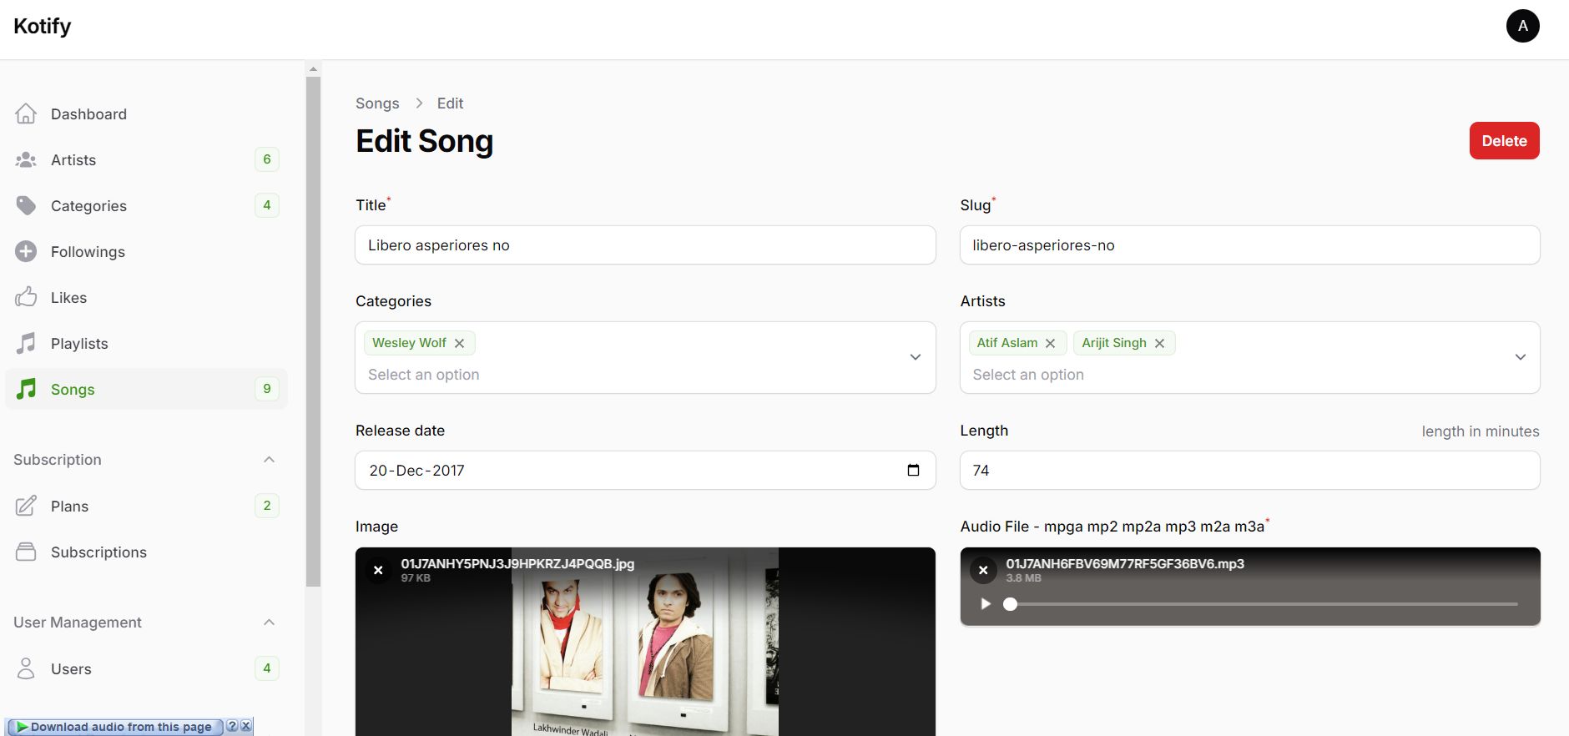Remove the Wesley Wolf category tag

click(x=459, y=343)
